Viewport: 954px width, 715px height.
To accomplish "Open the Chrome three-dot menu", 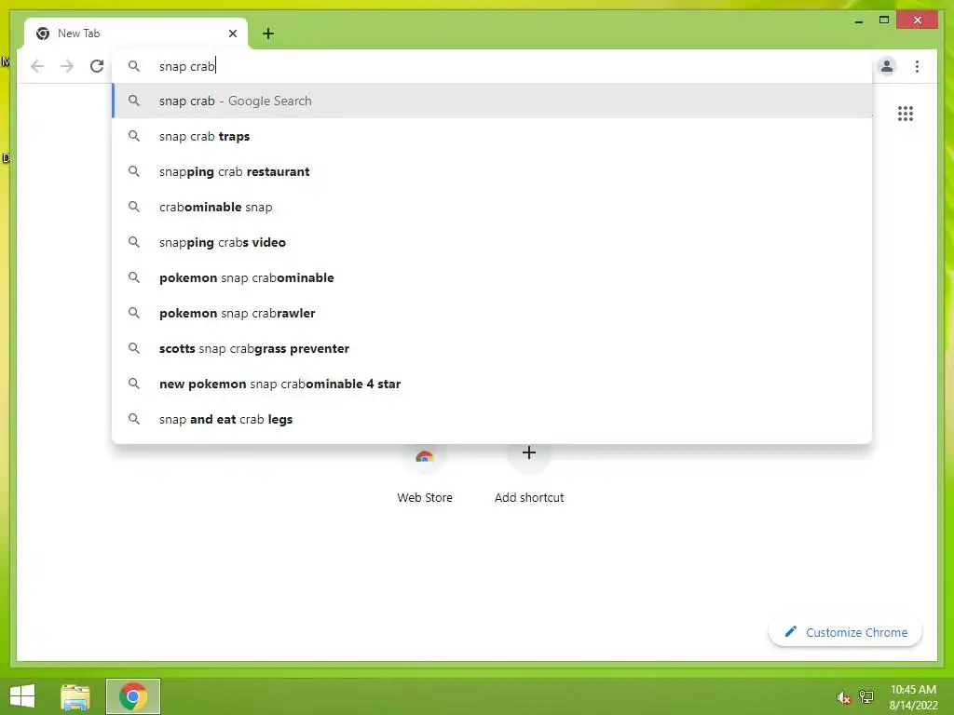I will (917, 66).
